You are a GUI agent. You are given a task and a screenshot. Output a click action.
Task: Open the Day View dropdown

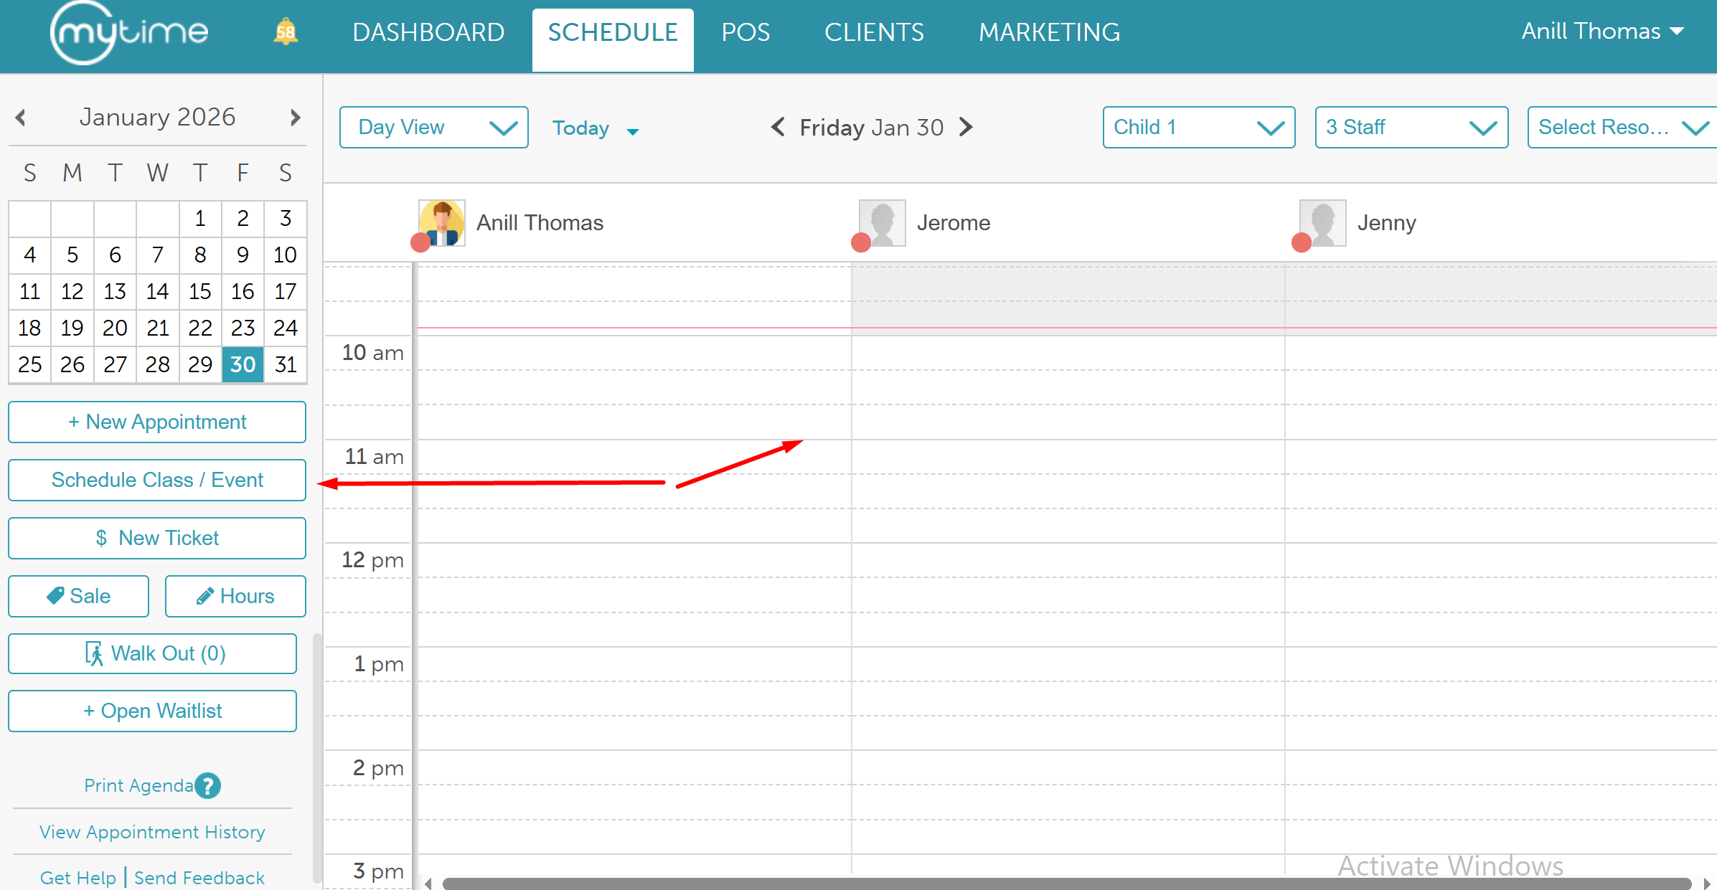click(433, 128)
